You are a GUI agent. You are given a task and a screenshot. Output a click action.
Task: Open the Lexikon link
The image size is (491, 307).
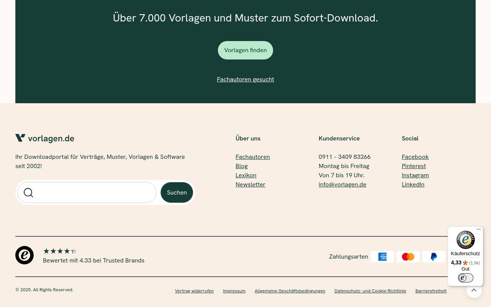coord(246,175)
